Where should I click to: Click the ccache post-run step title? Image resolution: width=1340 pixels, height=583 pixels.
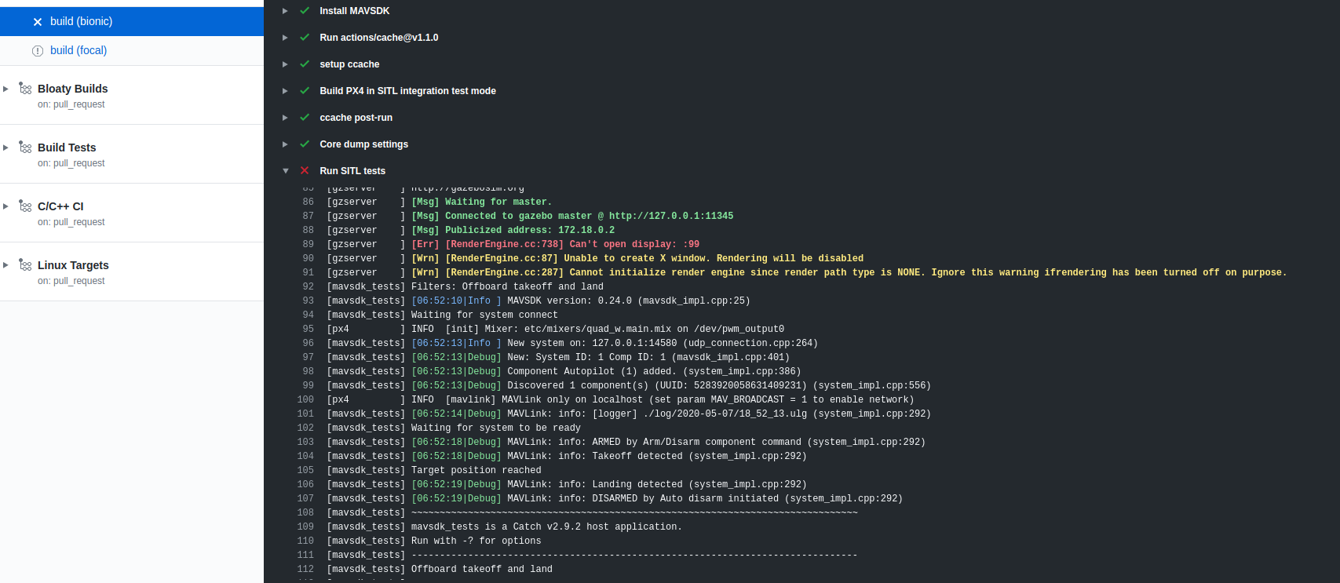[356, 118]
